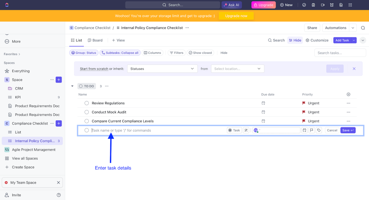
Task: Set due date for Review Regulations
Action: click(x=263, y=103)
